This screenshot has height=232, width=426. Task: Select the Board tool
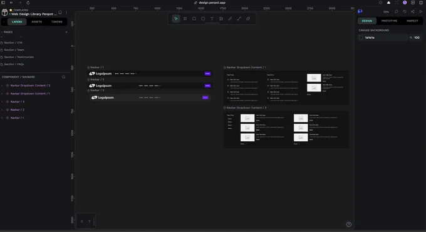[185, 19]
